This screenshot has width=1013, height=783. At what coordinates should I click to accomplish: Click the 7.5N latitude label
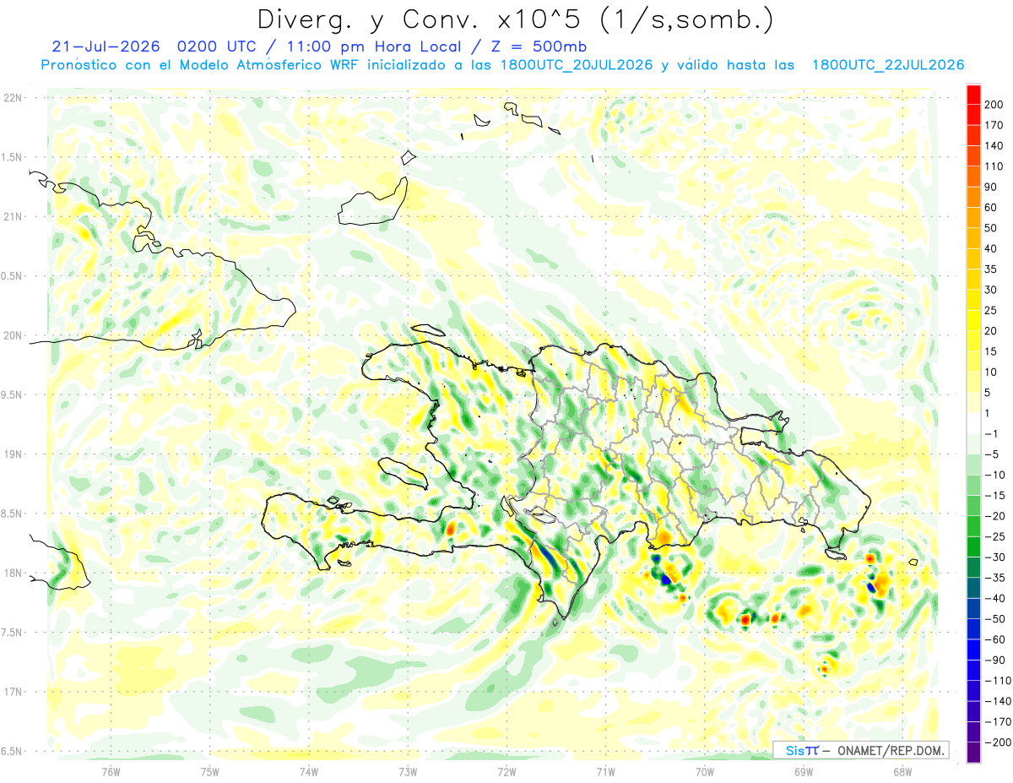(x=12, y=633)
